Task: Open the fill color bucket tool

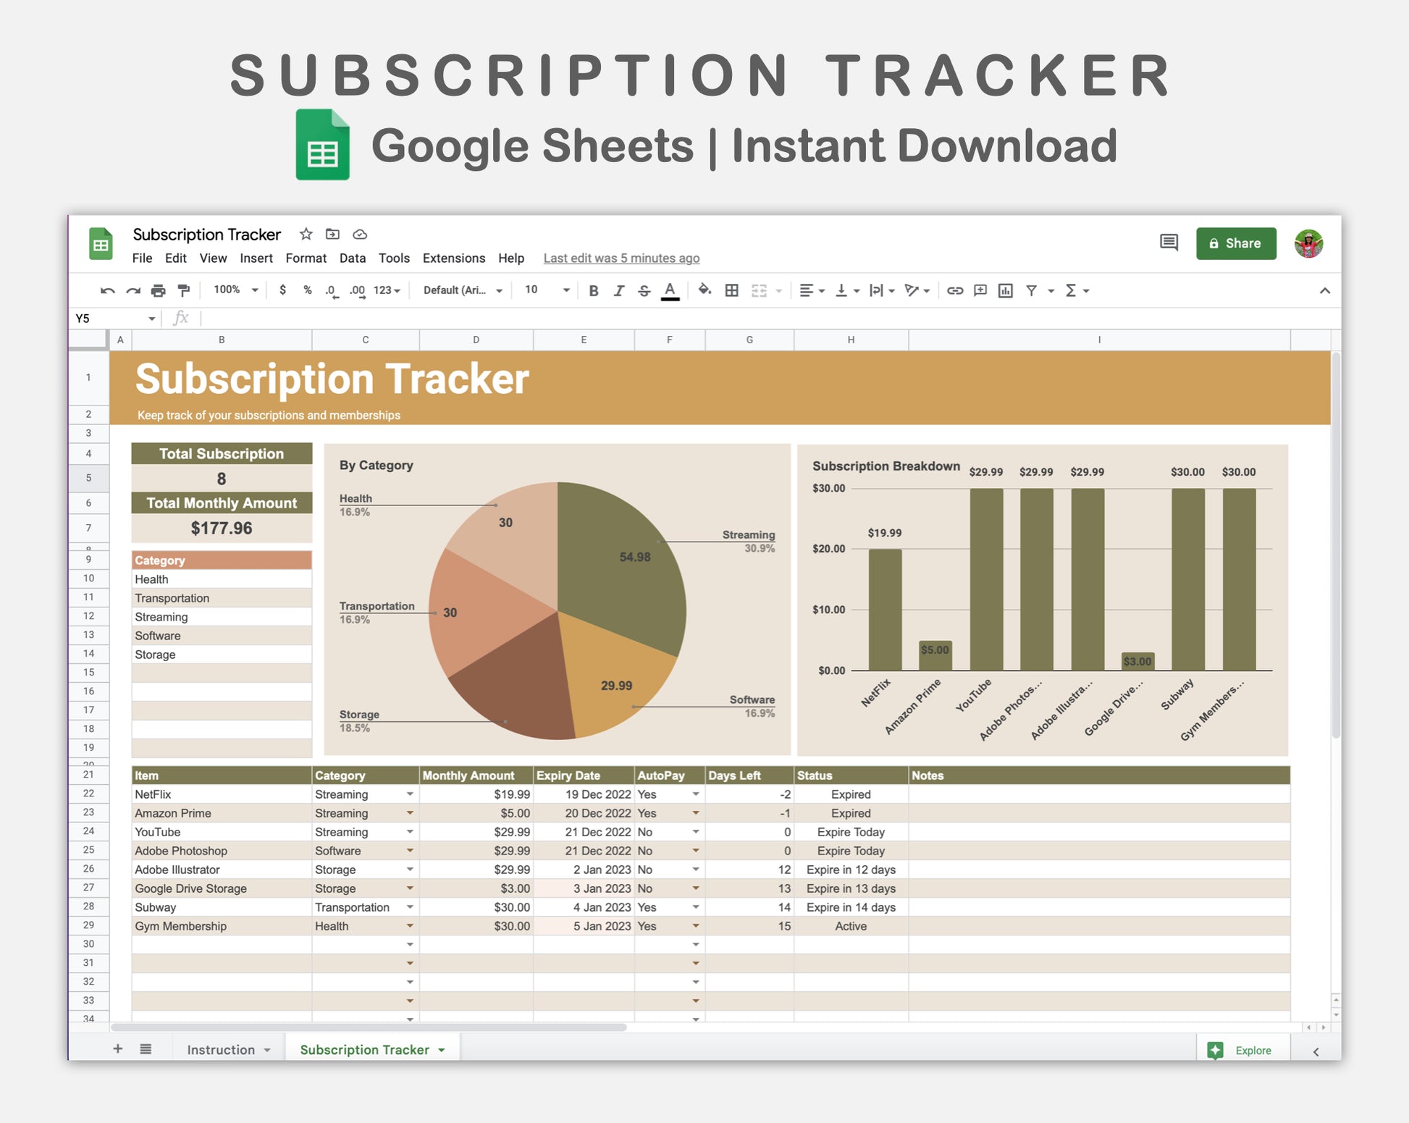Action: (x=704, y=290)
